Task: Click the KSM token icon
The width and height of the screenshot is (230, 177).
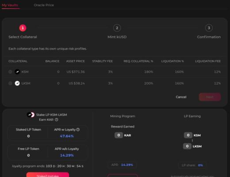Action: [17, 72]
